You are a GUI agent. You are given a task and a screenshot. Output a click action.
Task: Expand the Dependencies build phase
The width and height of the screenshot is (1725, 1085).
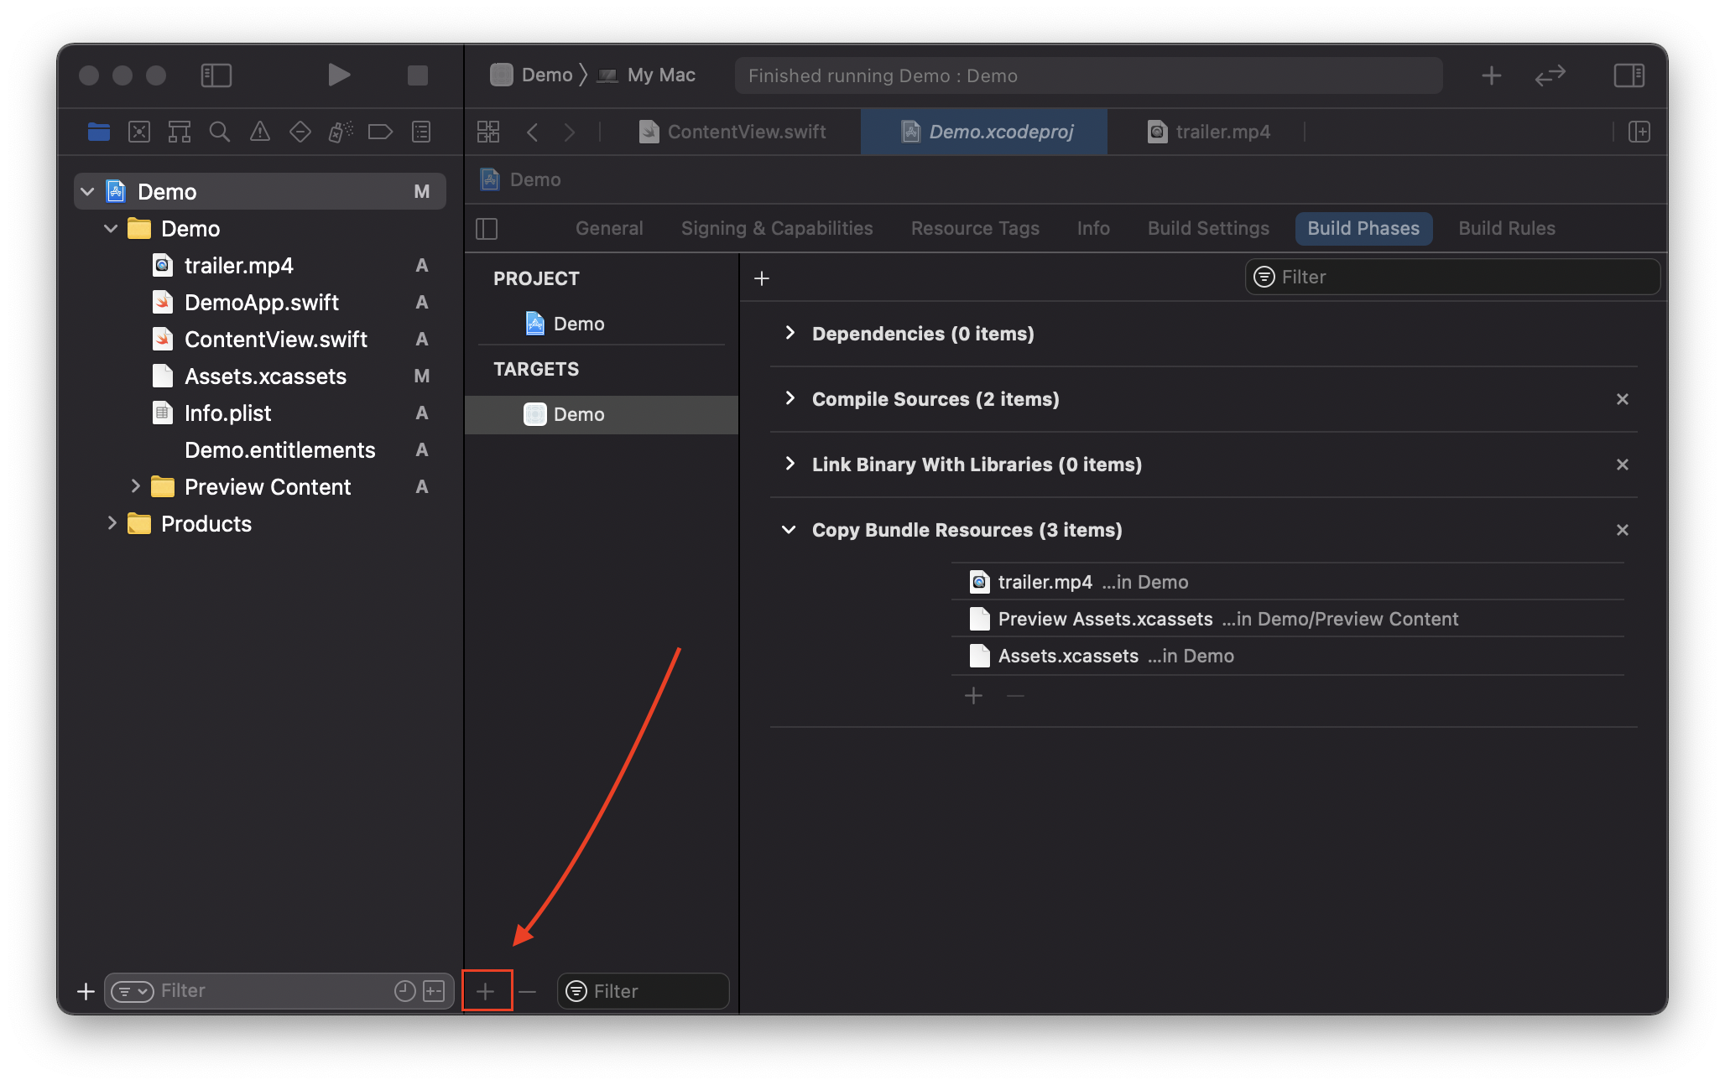[790, 333]
